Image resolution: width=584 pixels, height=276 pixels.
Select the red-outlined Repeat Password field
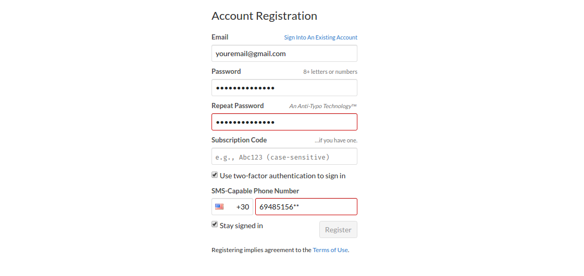284,122
